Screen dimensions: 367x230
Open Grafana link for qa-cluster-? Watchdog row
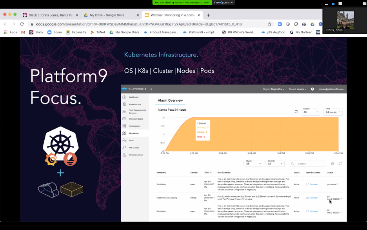point(312,184)
